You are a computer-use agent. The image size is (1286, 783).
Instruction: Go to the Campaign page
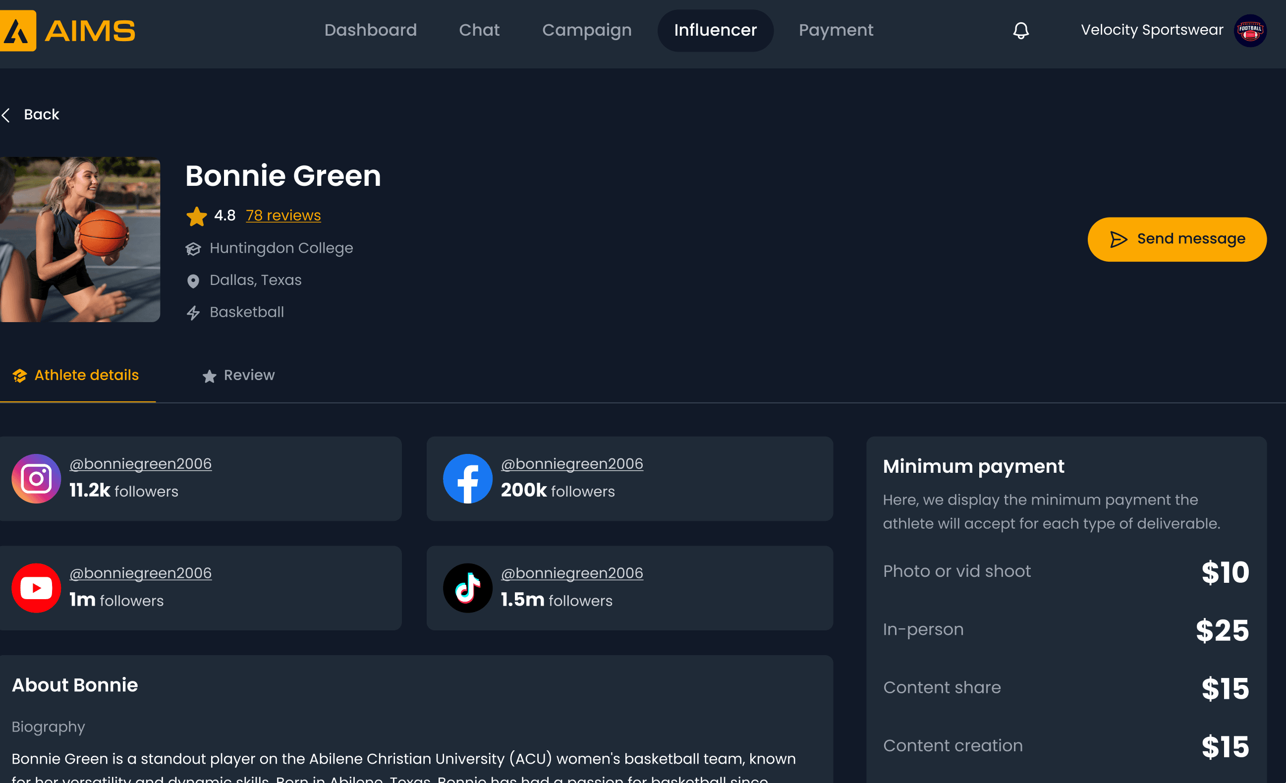click(x=587, y=30)
